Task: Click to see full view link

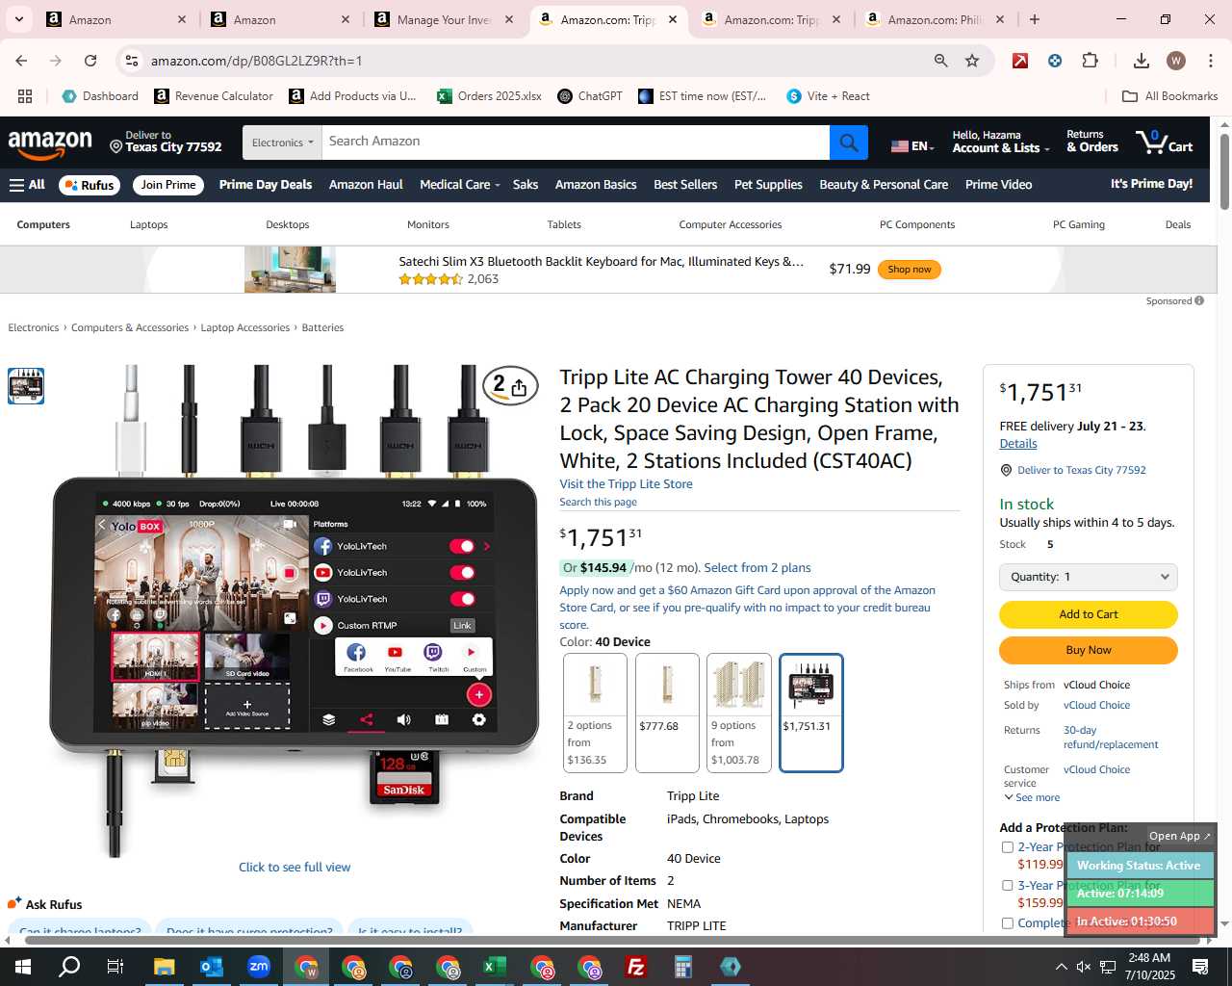Action: 295,868
